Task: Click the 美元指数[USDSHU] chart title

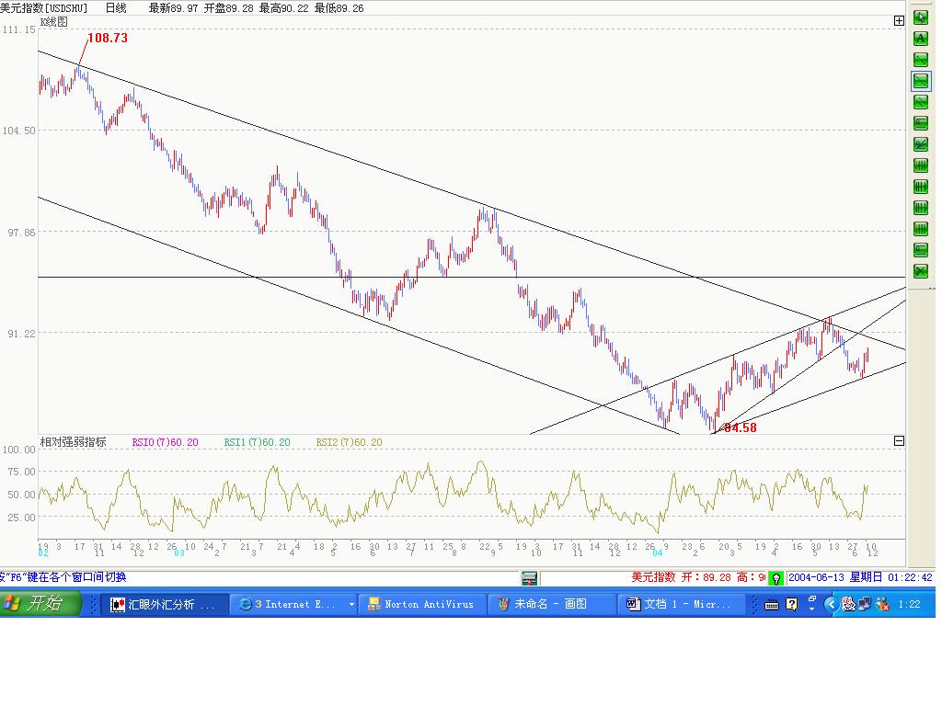Action: (x=44, y=8)
